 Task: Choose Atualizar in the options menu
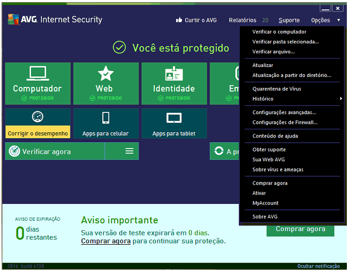(263, 65)
